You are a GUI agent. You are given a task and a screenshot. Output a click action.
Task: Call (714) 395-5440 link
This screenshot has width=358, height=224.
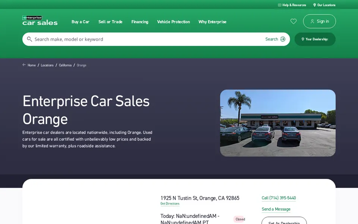[x=279, y=198]
